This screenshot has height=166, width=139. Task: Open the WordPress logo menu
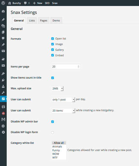click(x=3, y=3)
